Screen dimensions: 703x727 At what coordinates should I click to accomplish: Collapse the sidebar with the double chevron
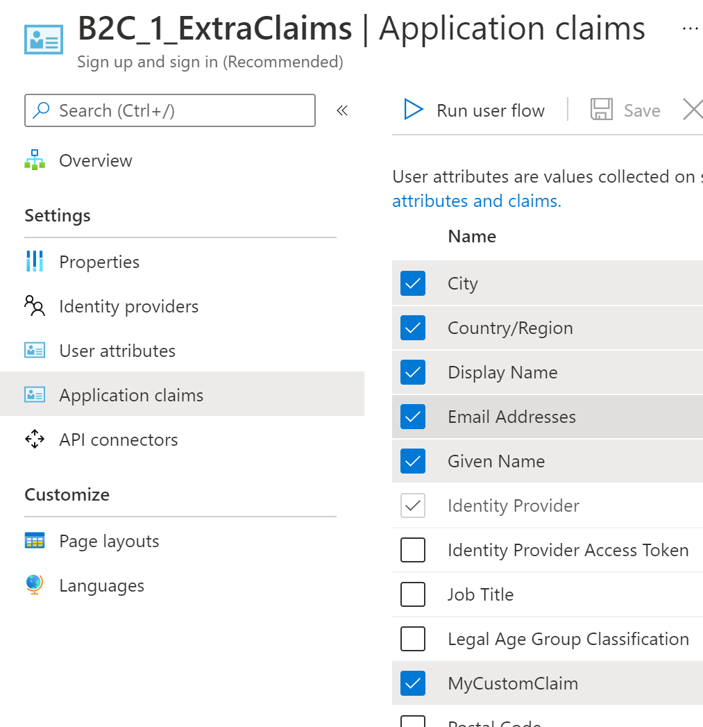click(x=341, y=110)
